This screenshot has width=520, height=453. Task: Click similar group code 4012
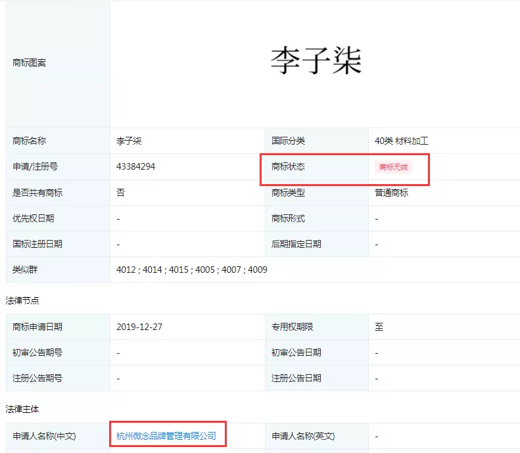(x=126, y=270)
